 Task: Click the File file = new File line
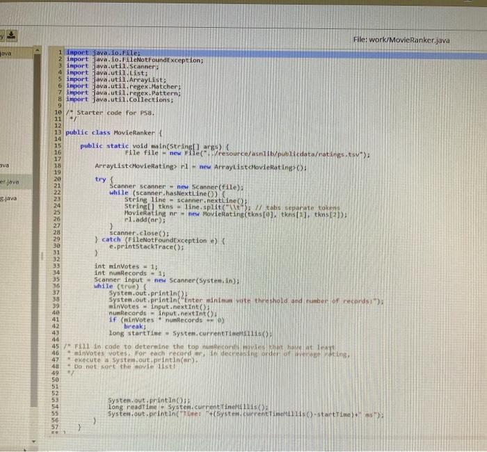pos(247,154)
